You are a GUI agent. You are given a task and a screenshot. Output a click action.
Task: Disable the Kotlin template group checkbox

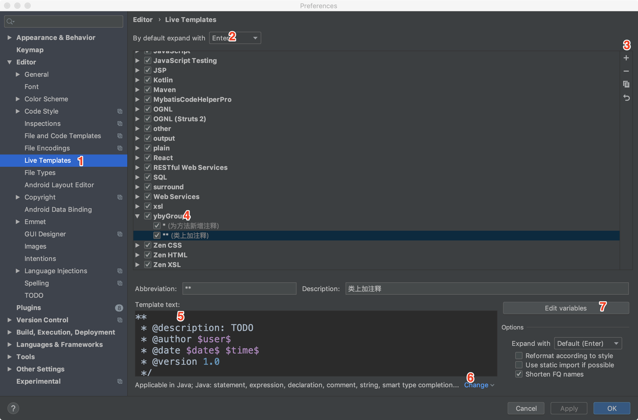click(148, 80)
